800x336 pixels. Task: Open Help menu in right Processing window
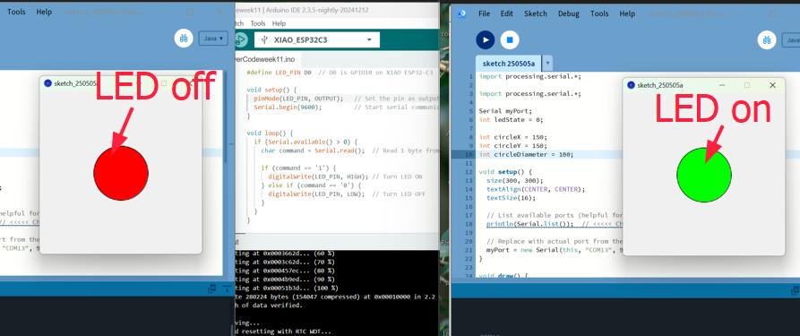click(627, 13)
